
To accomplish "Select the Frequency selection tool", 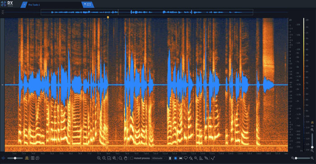I will (x=181, y=158).
